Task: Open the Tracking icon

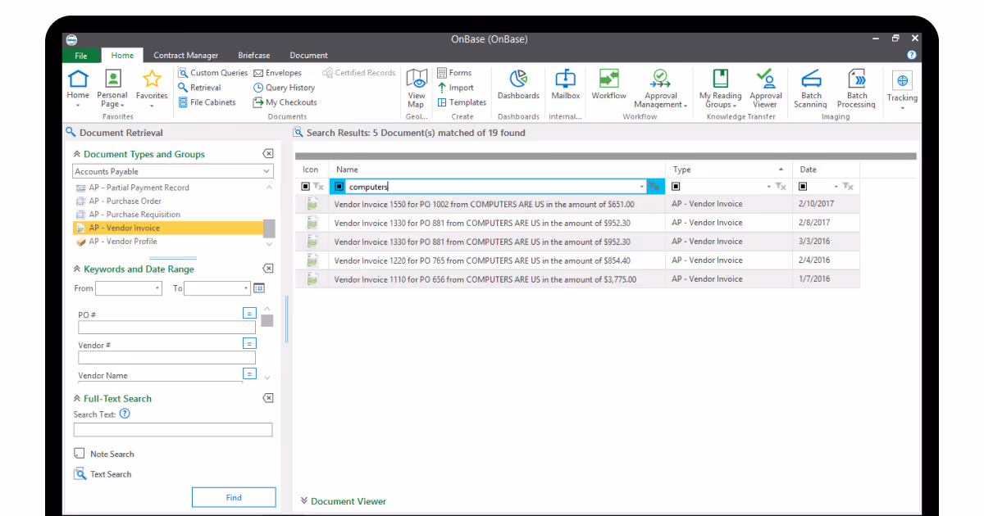Action: pos(902,80)
